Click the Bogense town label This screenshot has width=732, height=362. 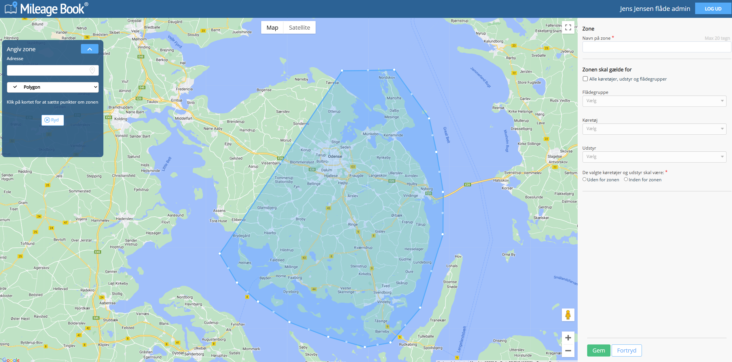pos(264,90)
